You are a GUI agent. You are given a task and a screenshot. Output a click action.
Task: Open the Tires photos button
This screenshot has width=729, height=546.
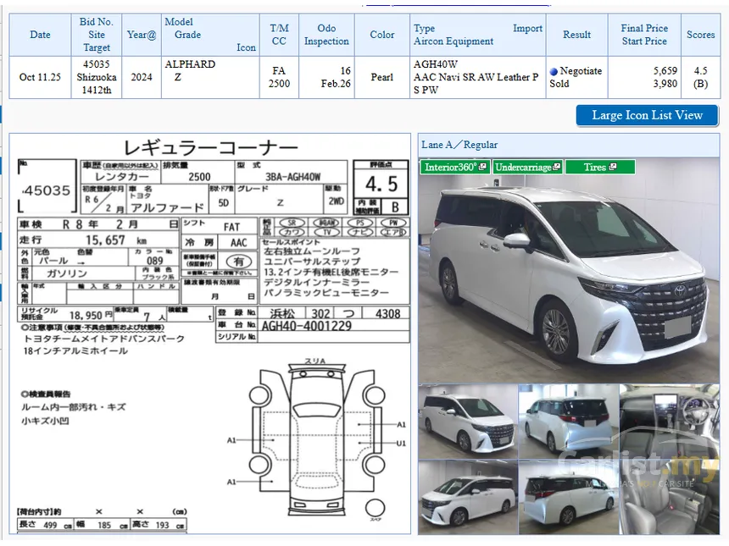pos(600,167)
